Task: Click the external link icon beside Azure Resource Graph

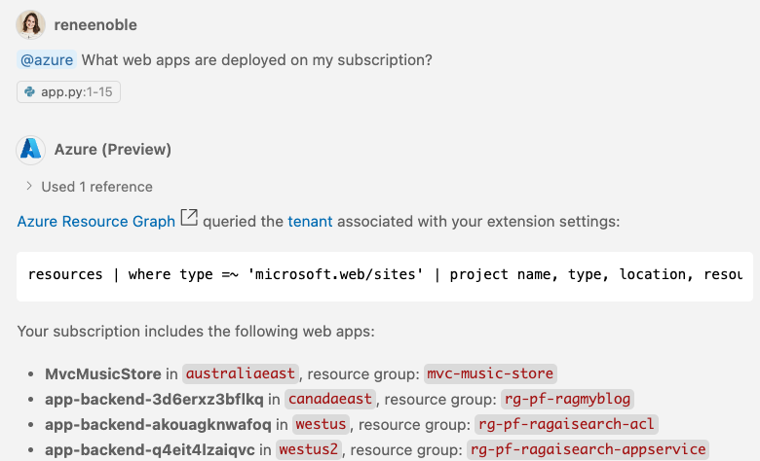Action: (189, 219)
